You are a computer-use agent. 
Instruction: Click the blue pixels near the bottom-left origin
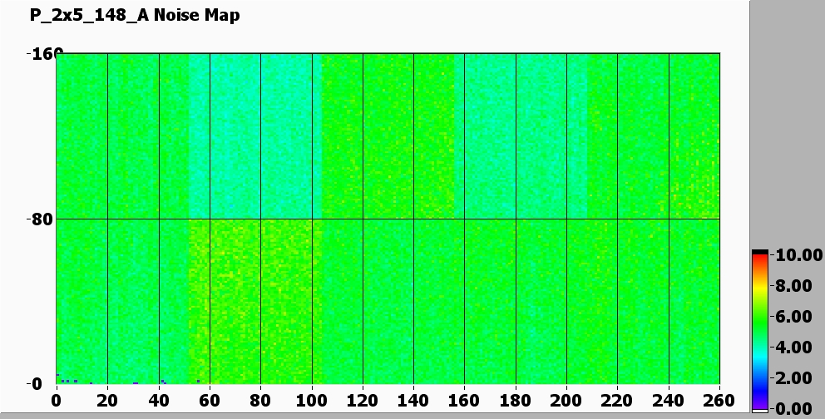65,381
